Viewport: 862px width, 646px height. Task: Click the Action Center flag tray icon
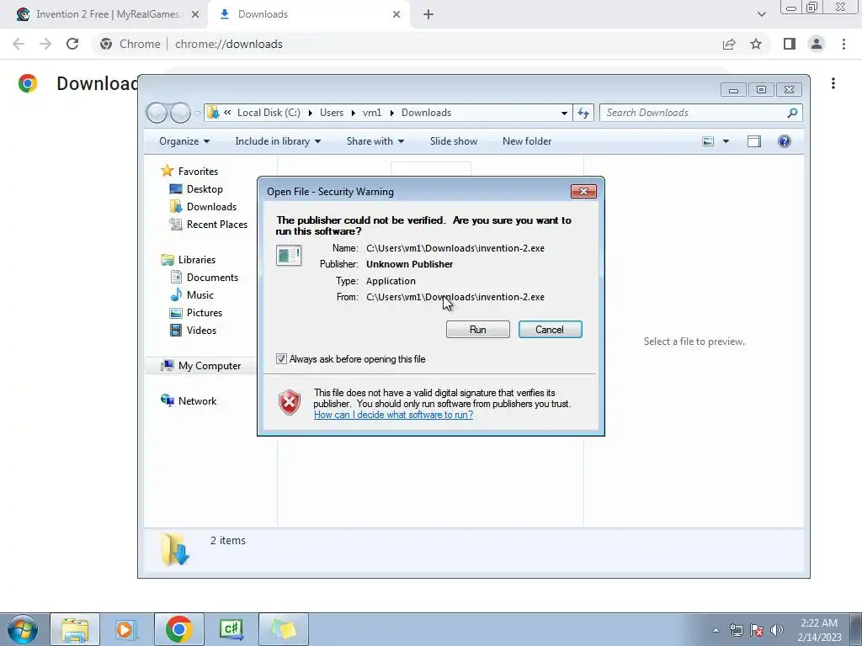coord(757,630)
